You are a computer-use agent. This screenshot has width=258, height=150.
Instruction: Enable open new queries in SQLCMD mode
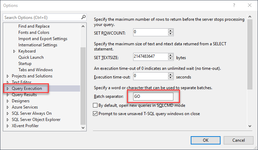[95, 105]
